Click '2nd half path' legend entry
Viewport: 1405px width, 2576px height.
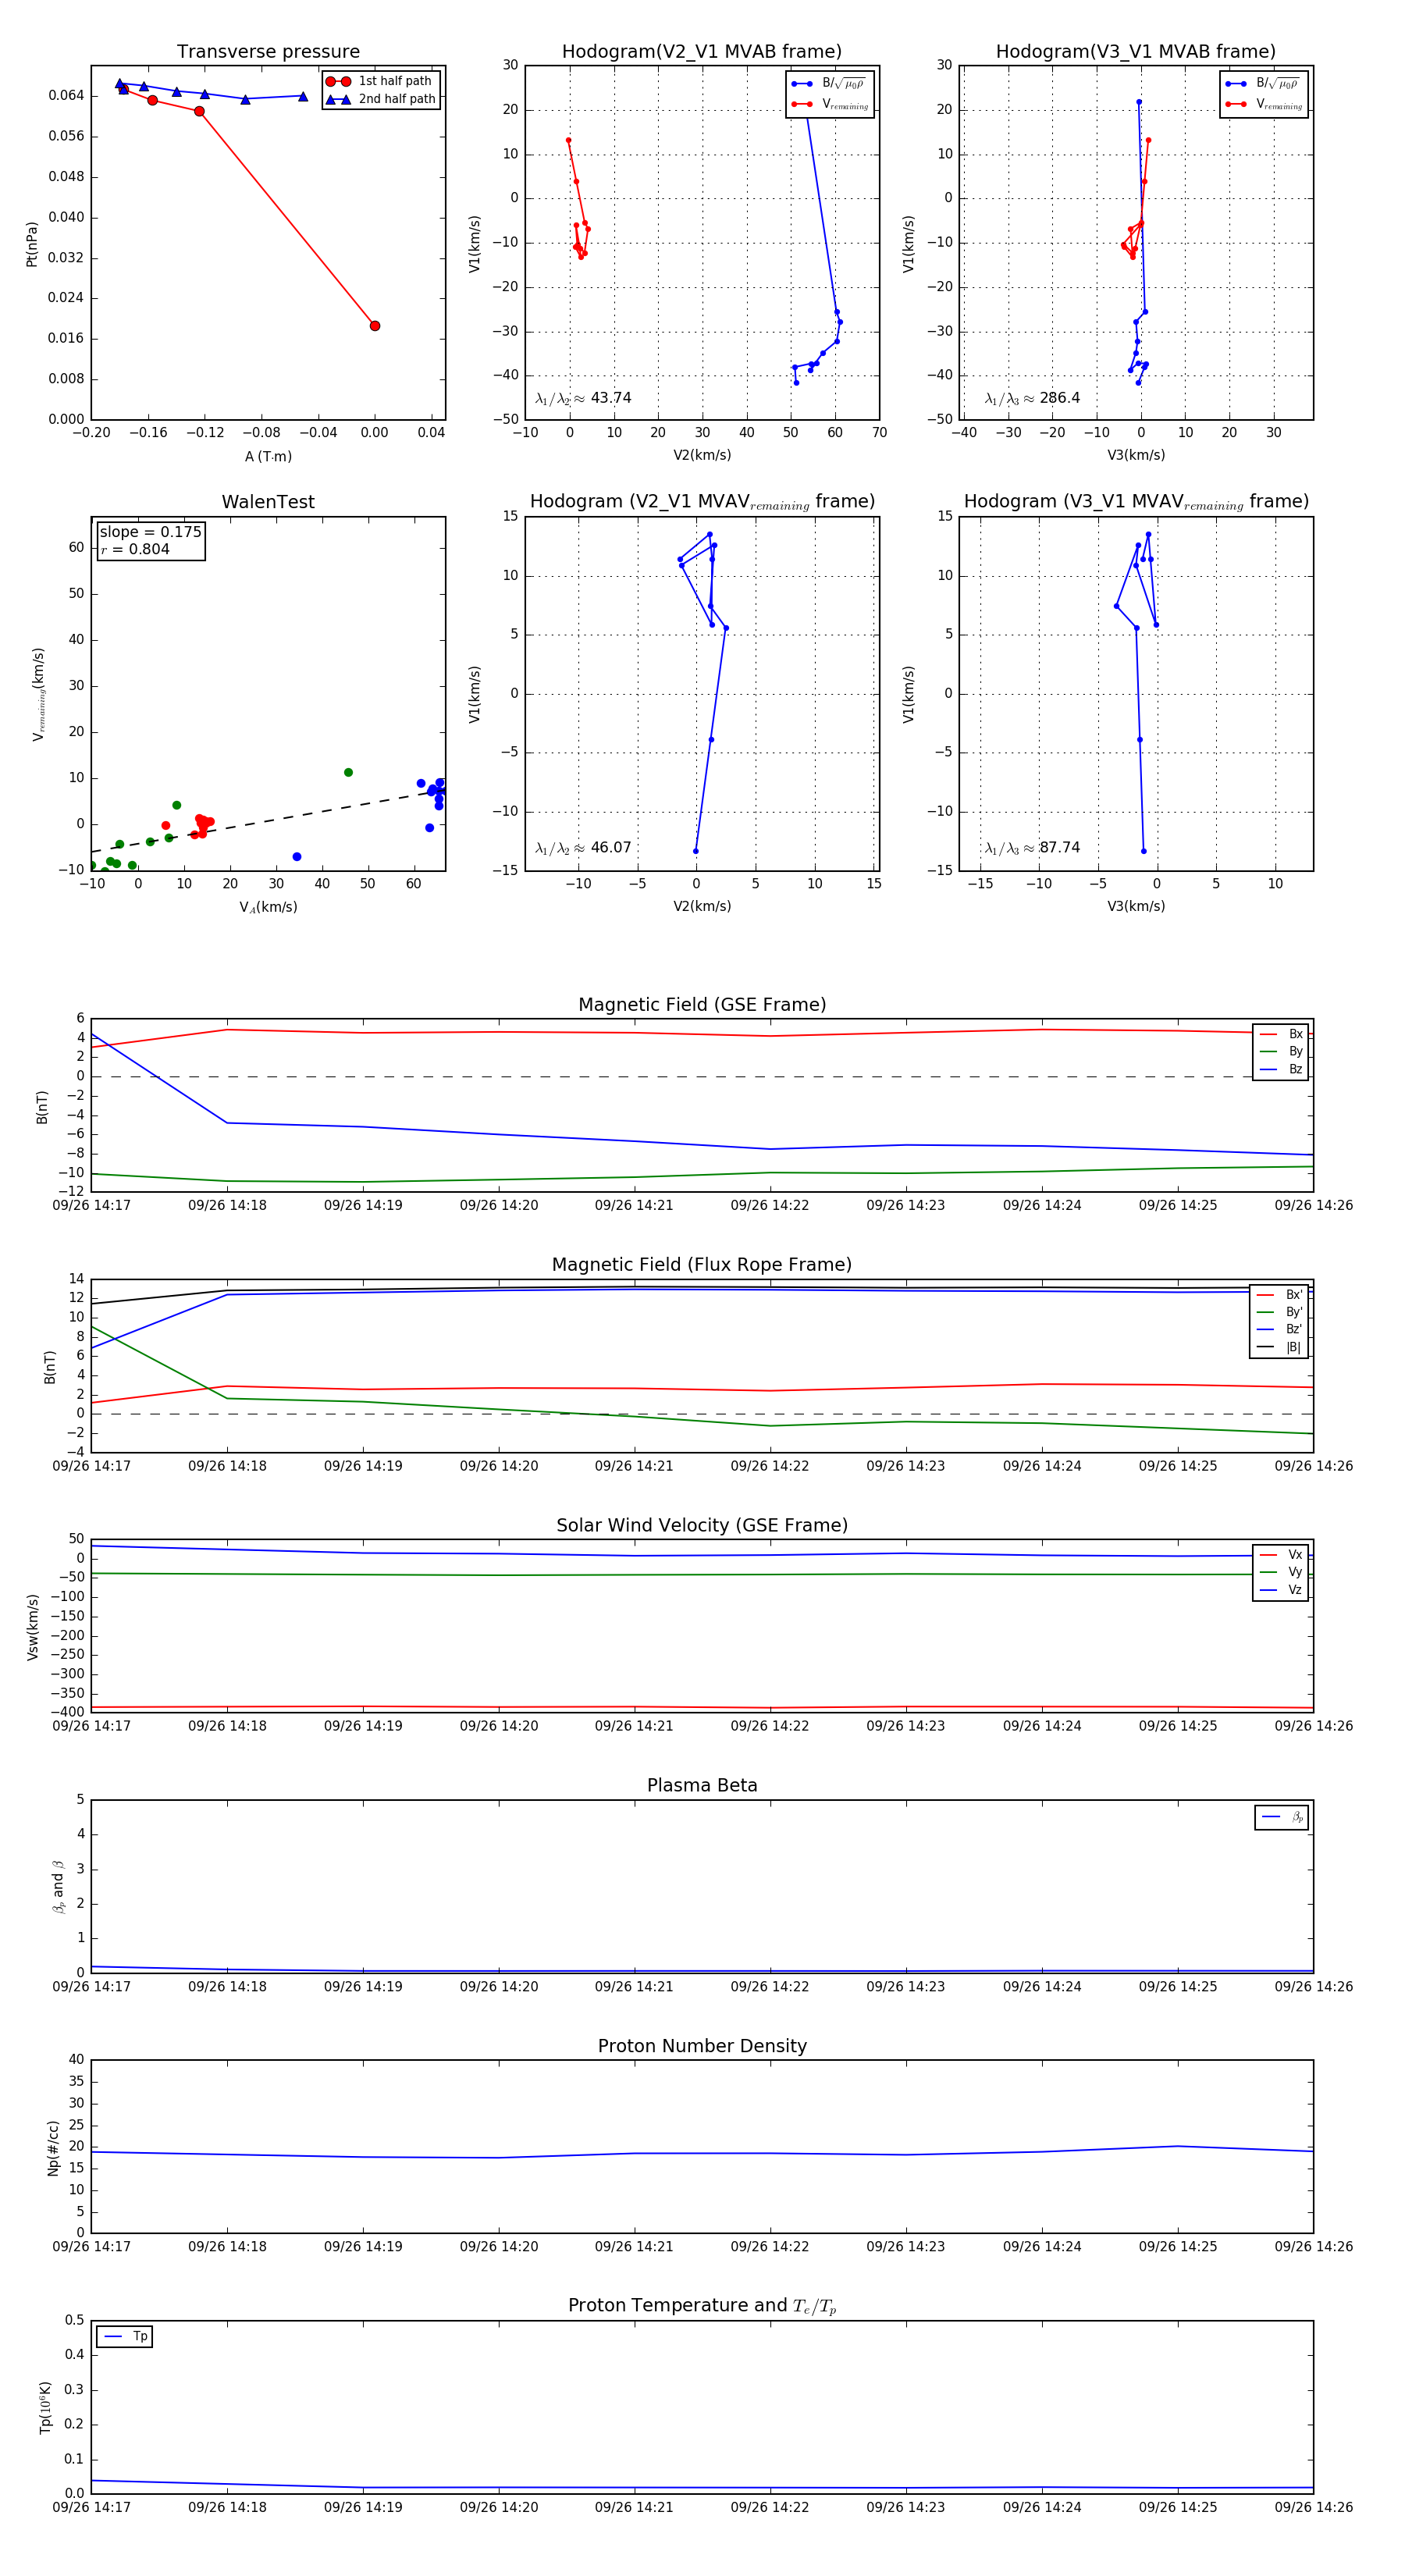point(380,99)
